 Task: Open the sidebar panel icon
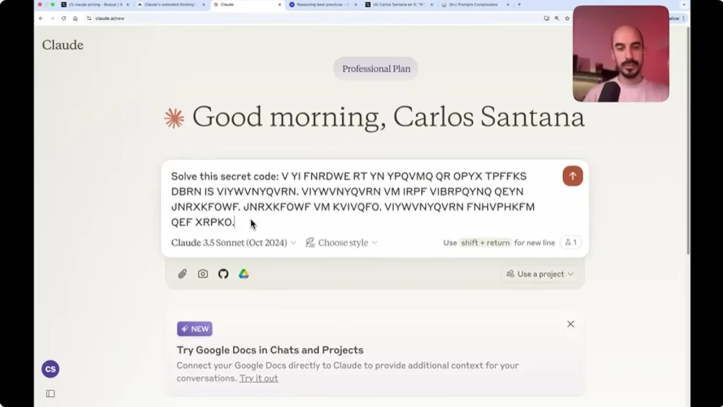50,393
